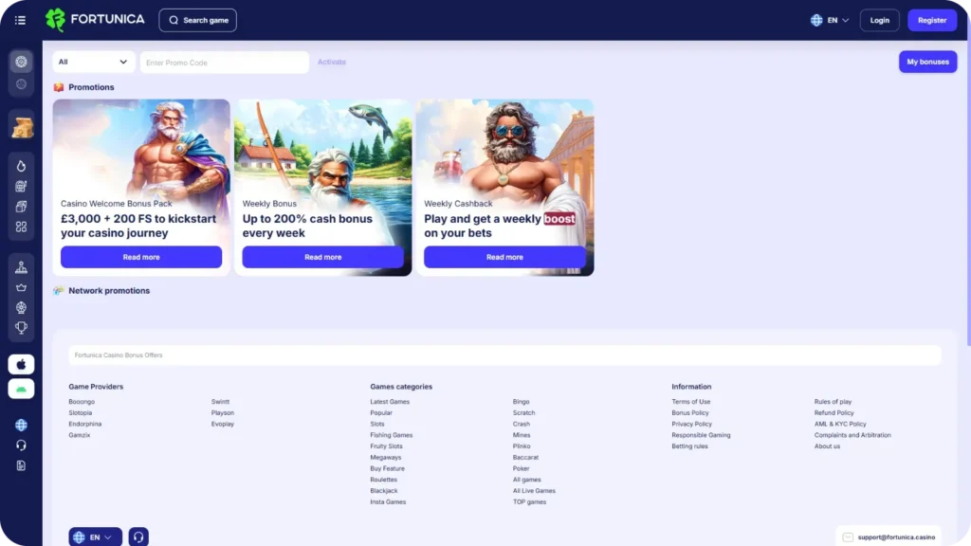This screenshot has height=546, width=971.
Task: Select the casino chip icon in sidebar
Action: pos(21,62)
